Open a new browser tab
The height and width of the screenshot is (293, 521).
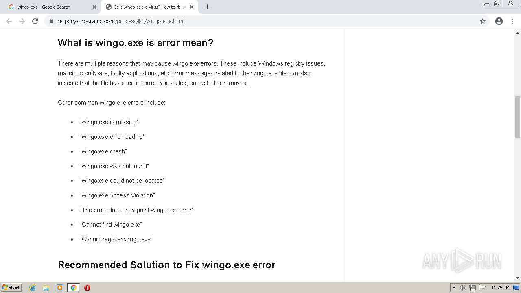(x=207, y=7)
